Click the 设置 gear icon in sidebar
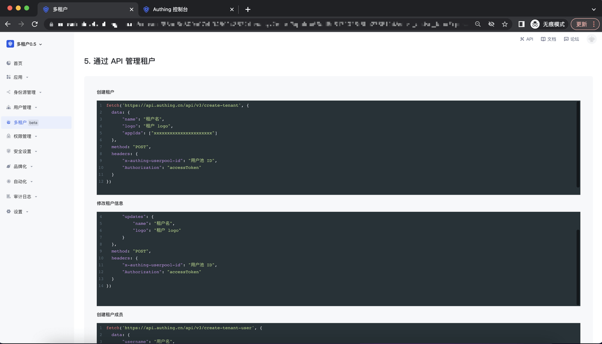602x344 pixels. [x=8, y=211]
